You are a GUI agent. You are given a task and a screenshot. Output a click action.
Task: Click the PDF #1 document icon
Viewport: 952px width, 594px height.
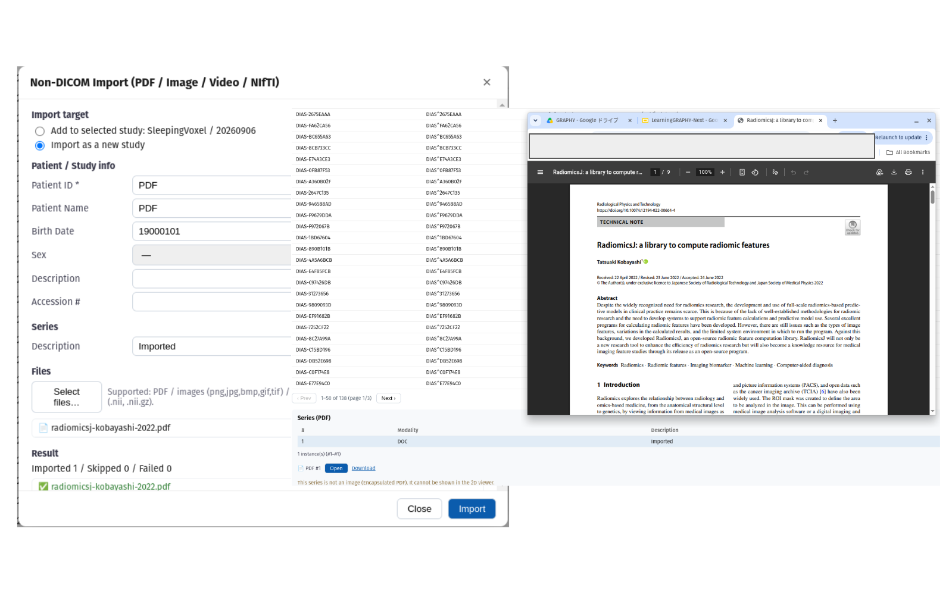pos(301,468)
